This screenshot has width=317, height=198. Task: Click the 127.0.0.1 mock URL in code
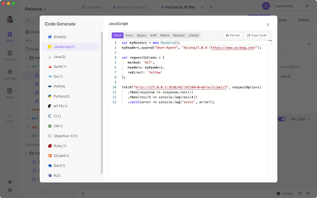[181, 87]
